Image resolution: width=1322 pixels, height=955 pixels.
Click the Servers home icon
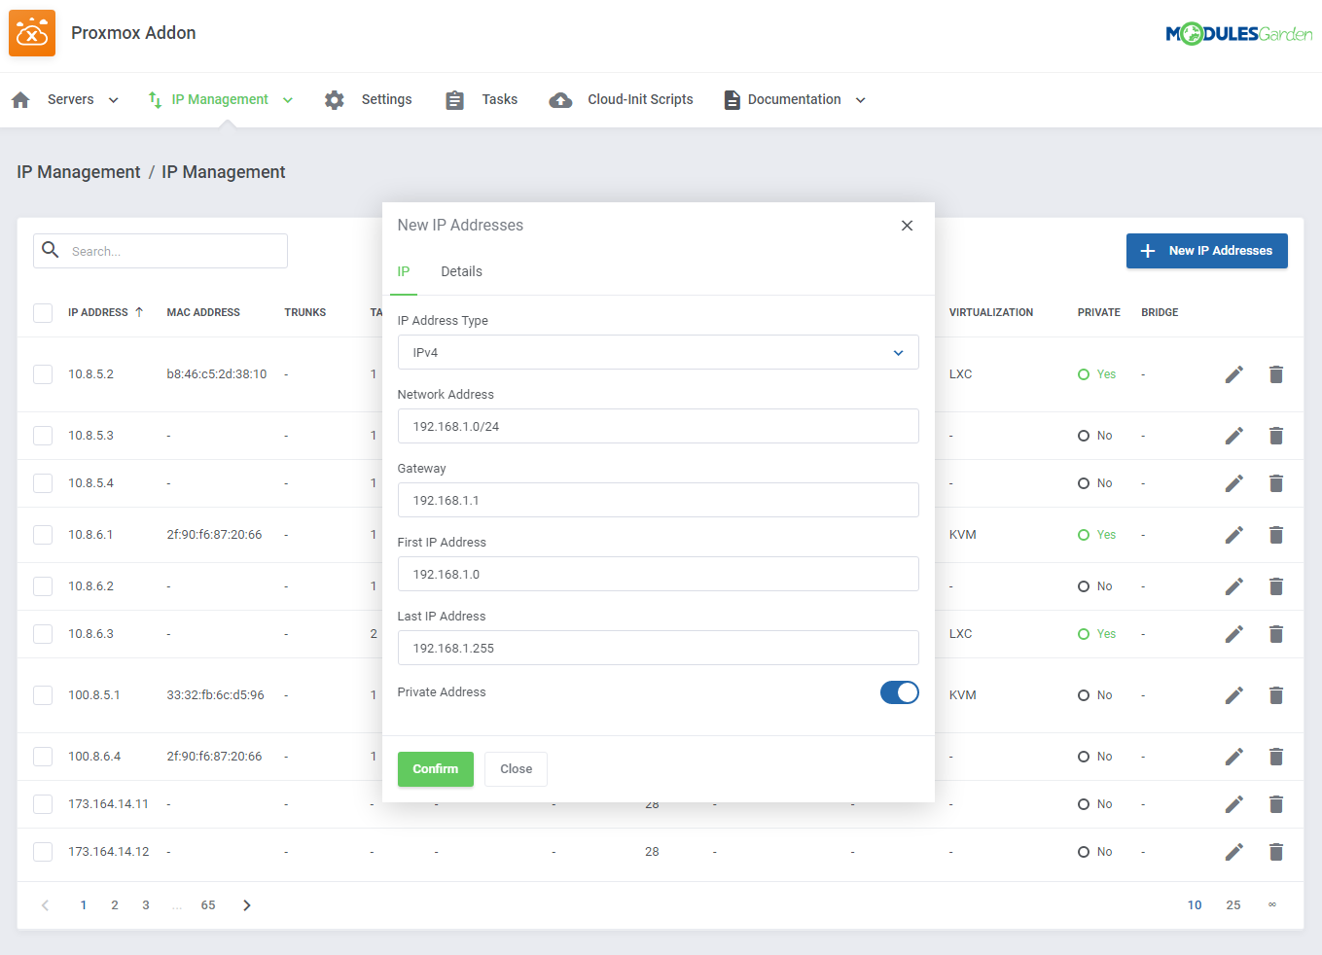point(20,100)
